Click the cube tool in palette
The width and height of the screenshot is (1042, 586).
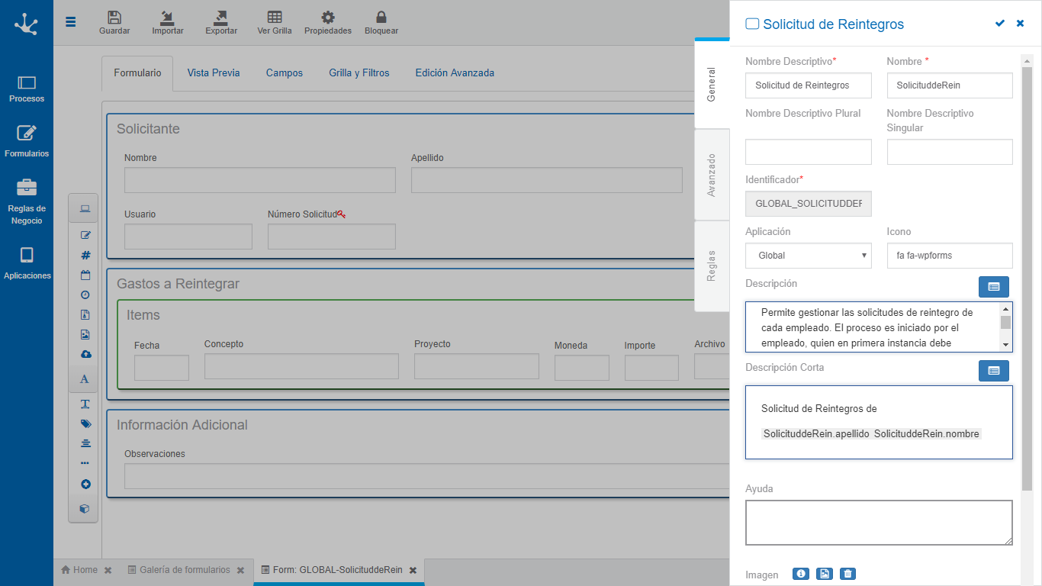(85, 508)
